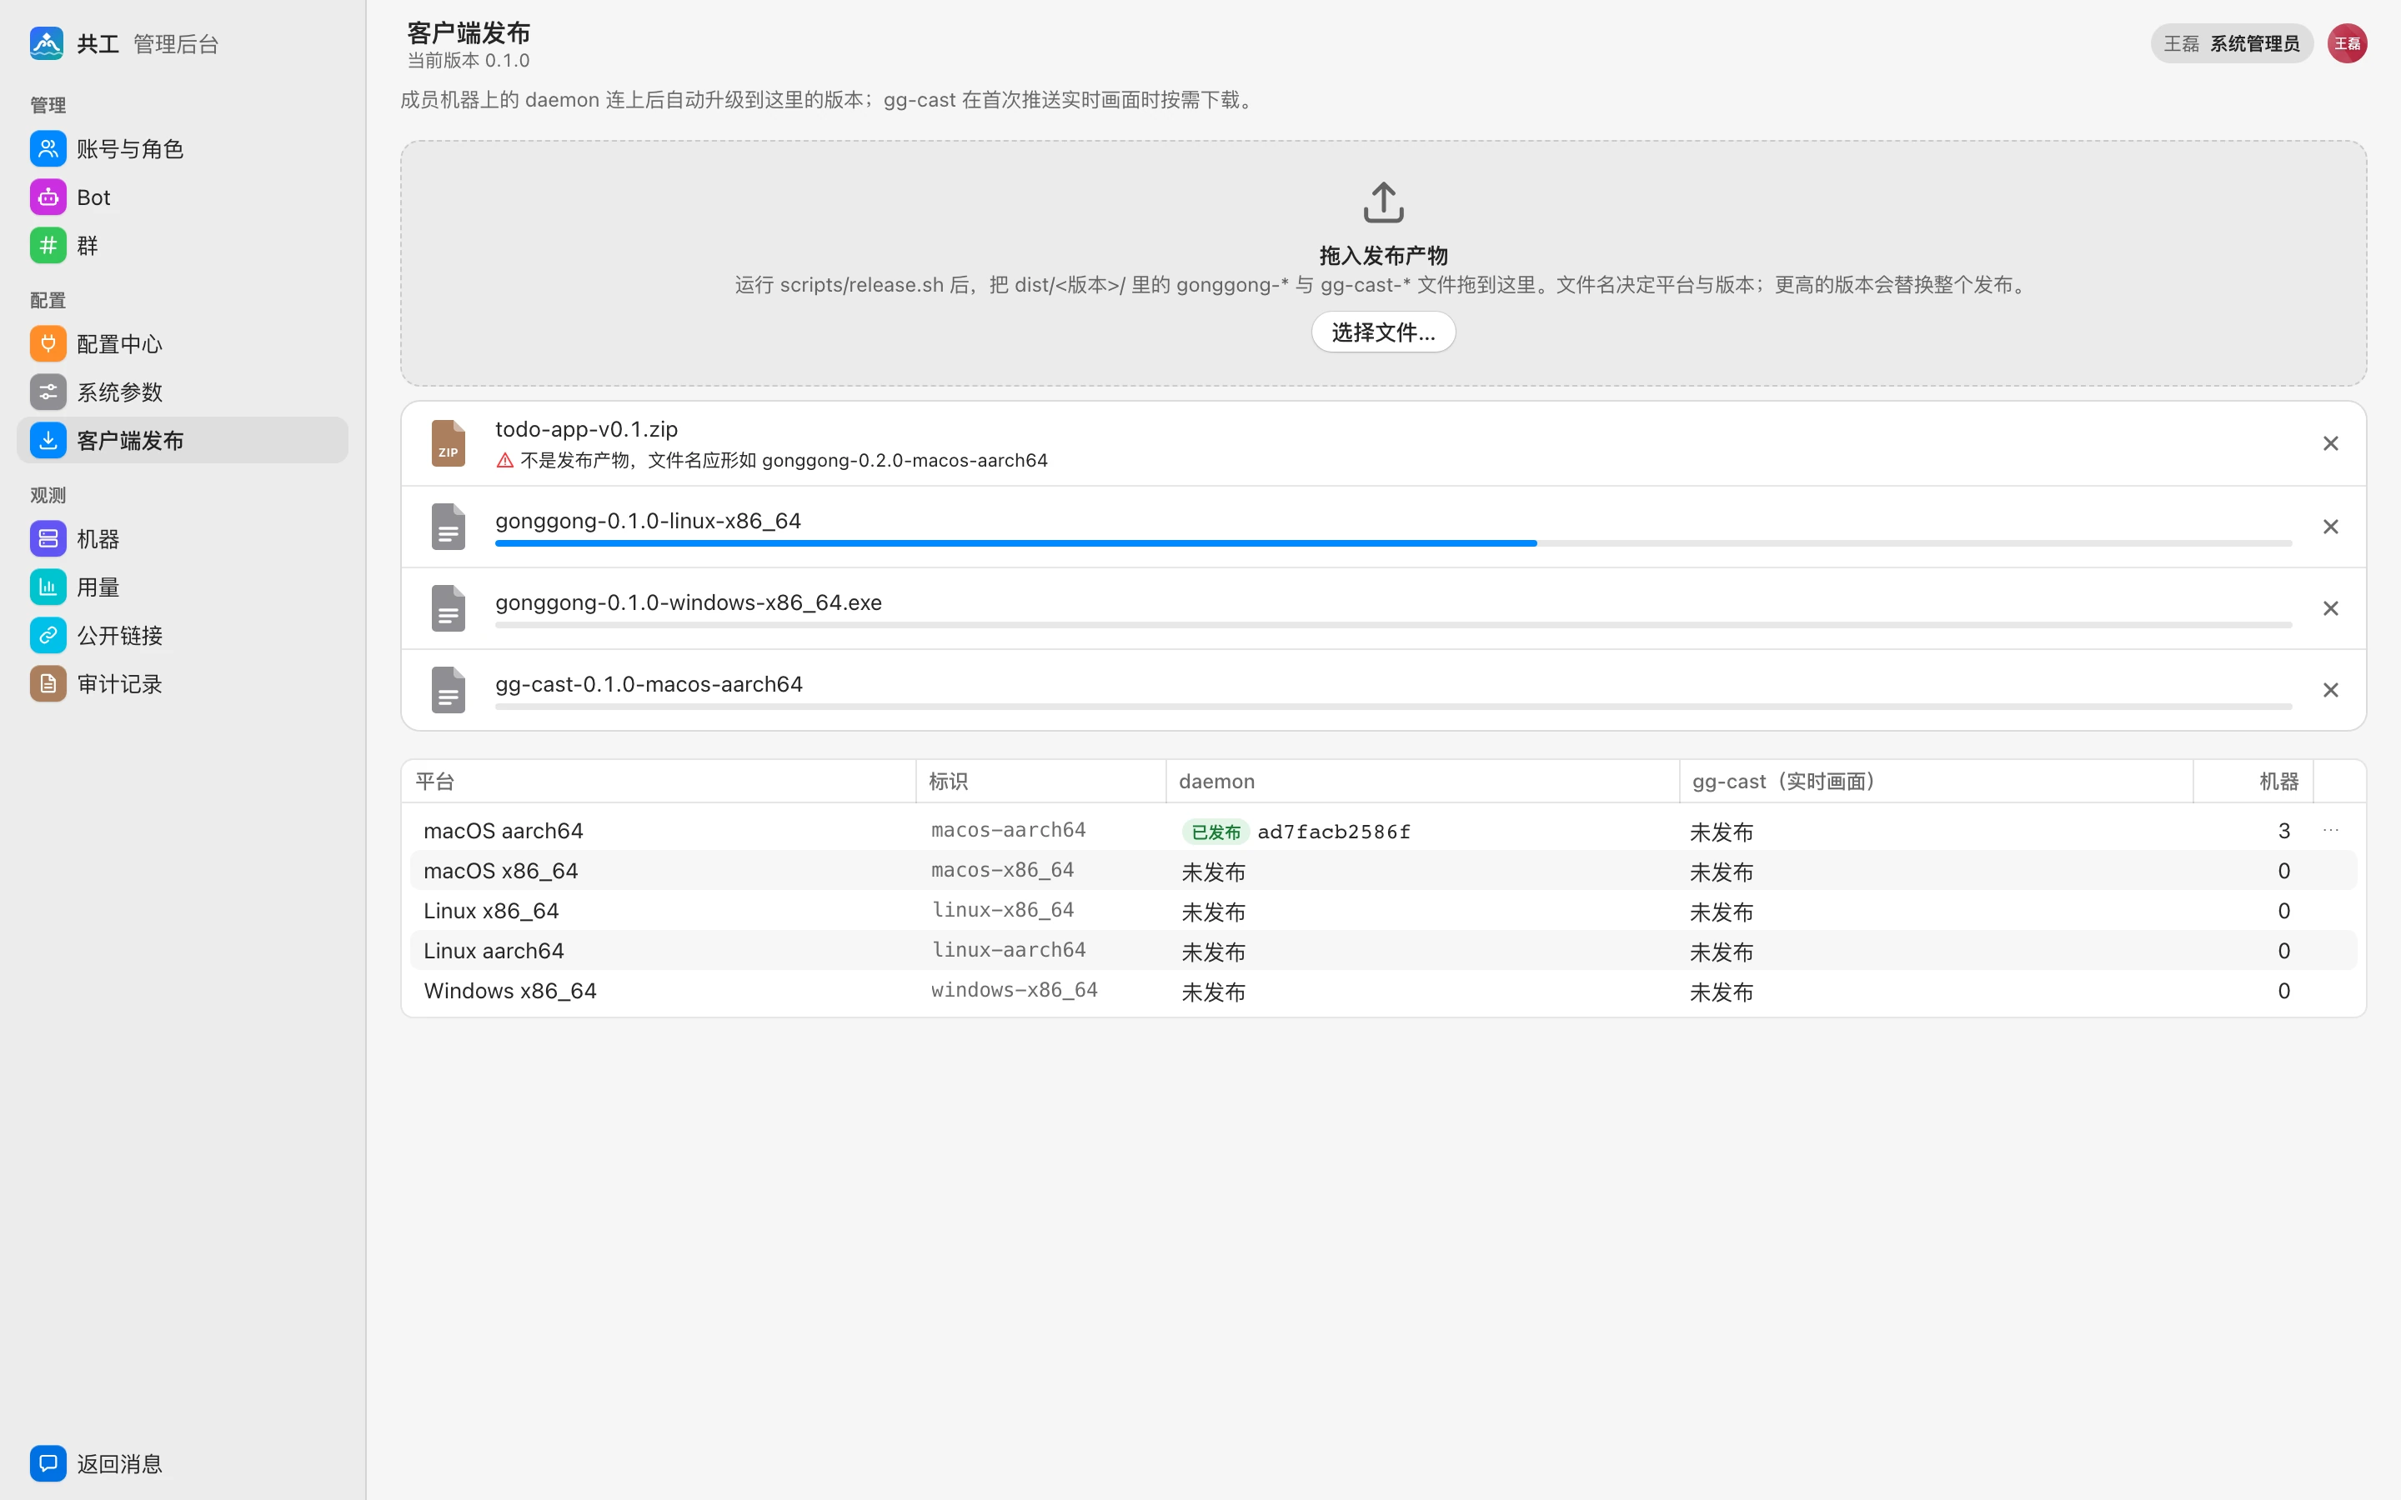Viewport: 2401px width, 1500px height.
Task: Select the 客户端发布 download icon
Action: point(48,441)
